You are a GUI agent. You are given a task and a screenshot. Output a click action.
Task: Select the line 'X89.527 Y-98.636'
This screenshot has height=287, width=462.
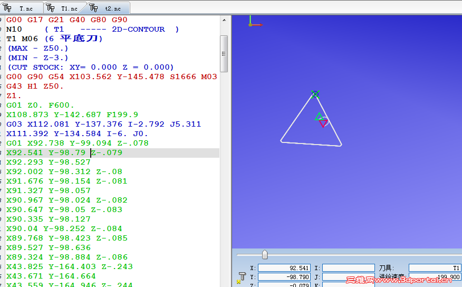coord(49,247)
